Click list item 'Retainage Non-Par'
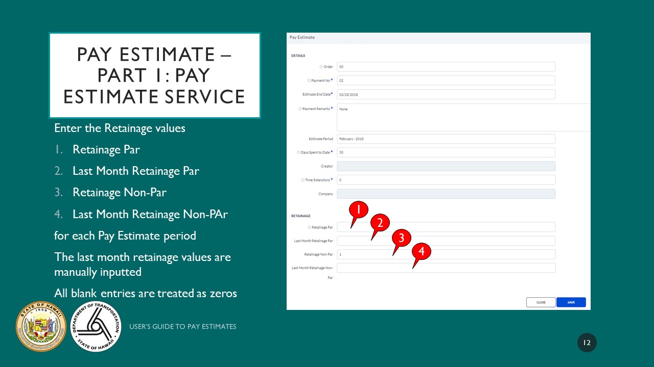This screenshot has height=367, width=654. (120, 192)
